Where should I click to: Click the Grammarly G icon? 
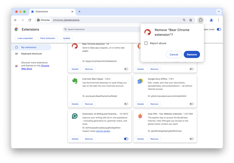click(x=75, y=116)
